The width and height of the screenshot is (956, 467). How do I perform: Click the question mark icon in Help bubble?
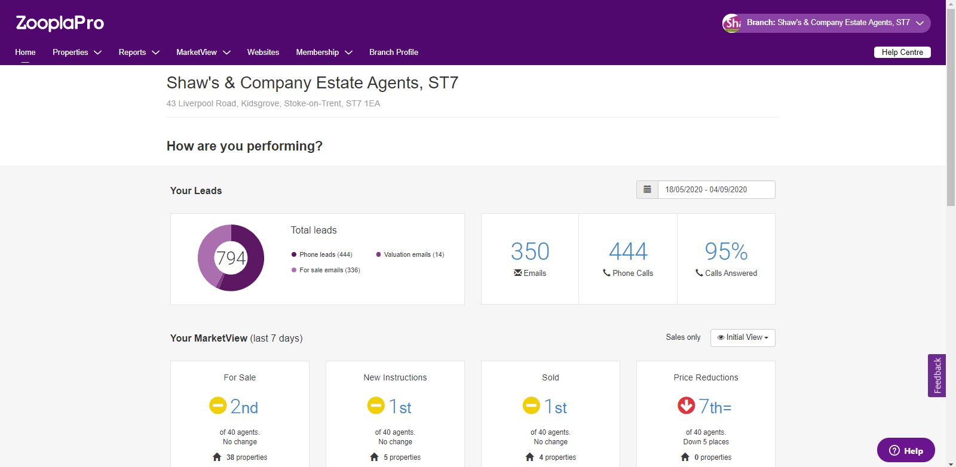(x=894, y=450)
